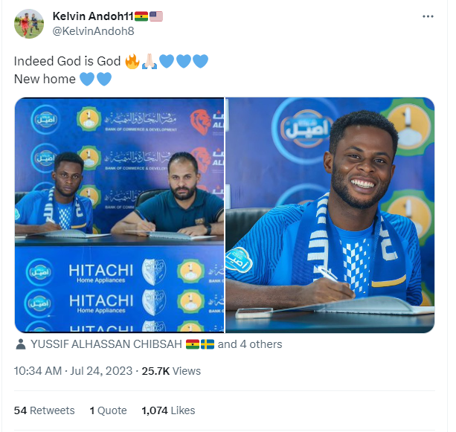Click the Sweden flag in tagged users
456x432 pixels.
208,344
